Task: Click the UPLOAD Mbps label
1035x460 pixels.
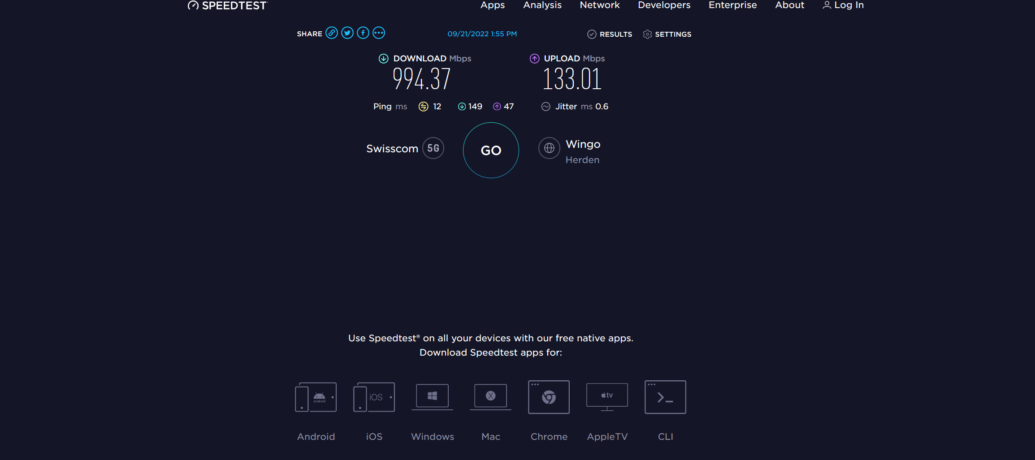Action: coord(574,59)
